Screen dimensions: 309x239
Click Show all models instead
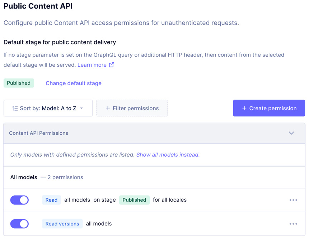pos(167,154)
